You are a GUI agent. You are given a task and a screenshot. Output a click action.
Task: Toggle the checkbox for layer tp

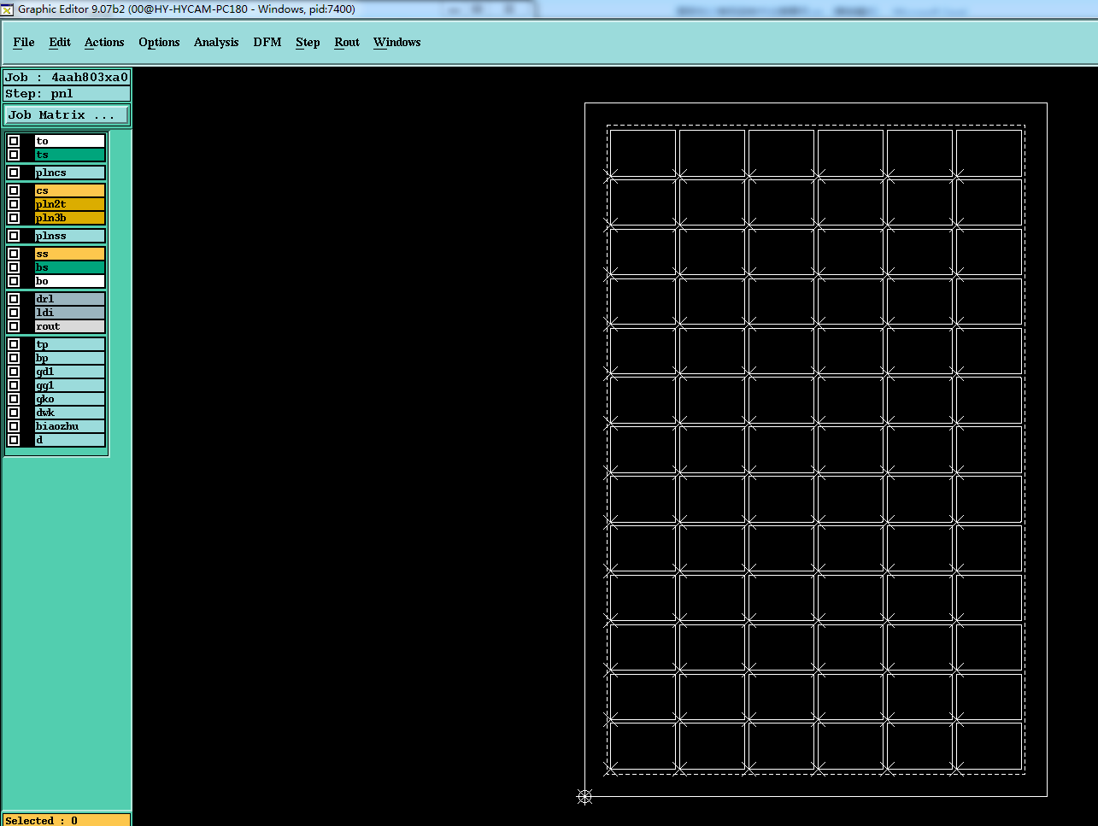14,344
